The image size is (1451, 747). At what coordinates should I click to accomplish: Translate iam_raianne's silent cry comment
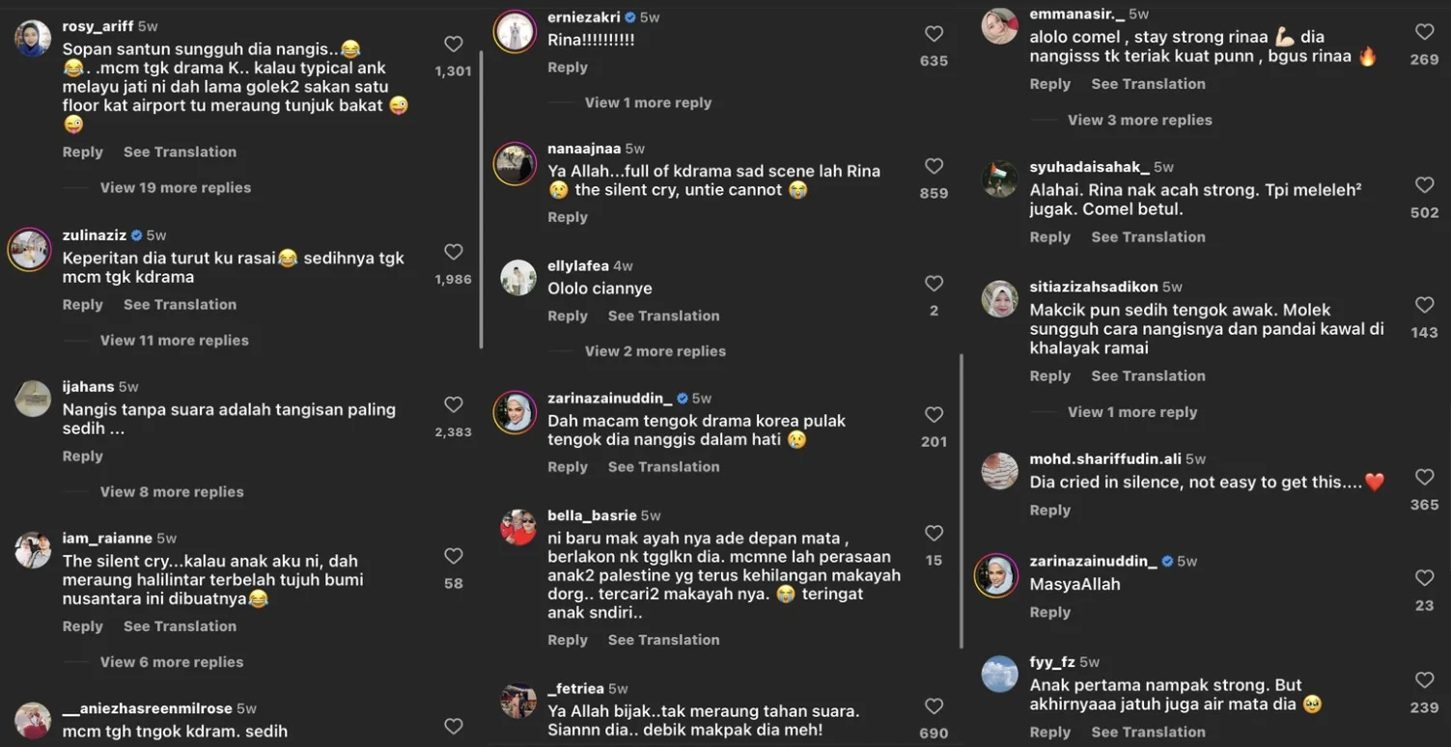coord(180,626)
